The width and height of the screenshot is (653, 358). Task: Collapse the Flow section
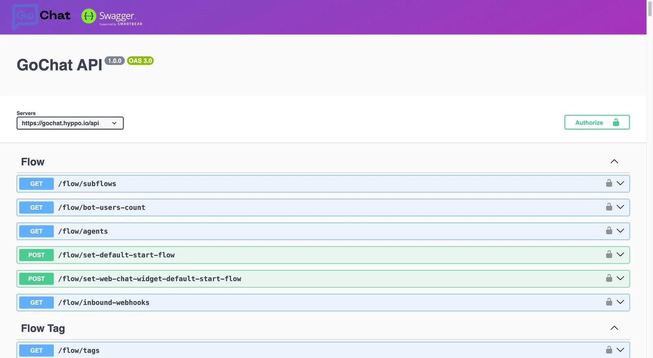pos(614,162)
